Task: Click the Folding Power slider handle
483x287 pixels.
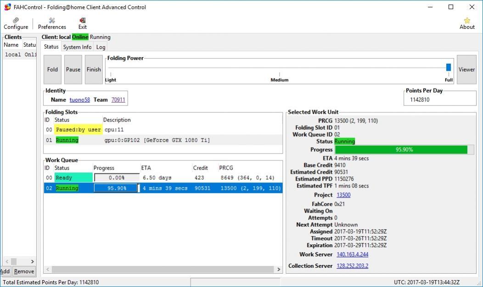Action: tap(449, 67)
